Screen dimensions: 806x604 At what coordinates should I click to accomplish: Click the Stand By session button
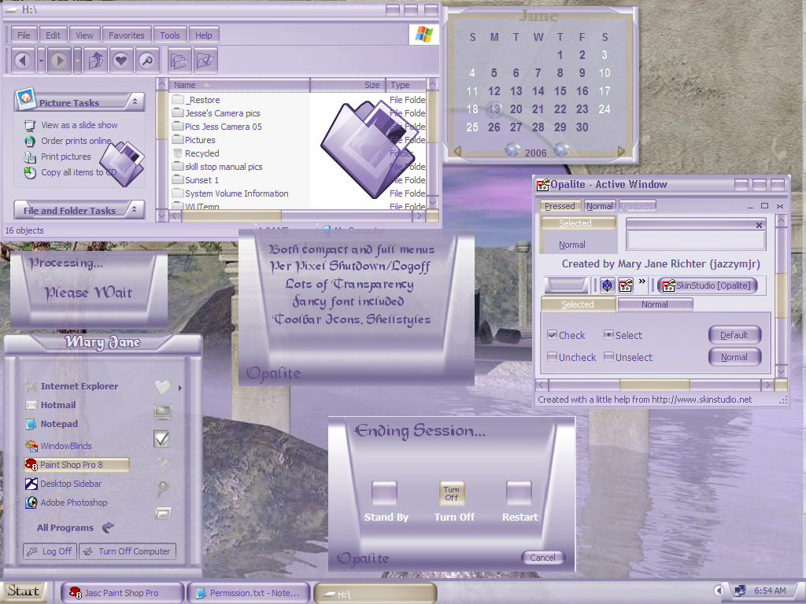(x=384, y=494)
